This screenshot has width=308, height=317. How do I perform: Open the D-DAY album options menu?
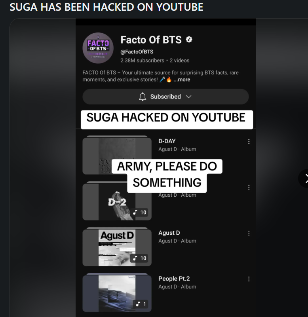[x=249, y=142]
